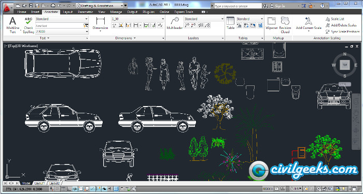Image resolution: width=363 pixels, height=194 pixels.
Task: Click the Continue dimension icon
Action: (136, 25)
